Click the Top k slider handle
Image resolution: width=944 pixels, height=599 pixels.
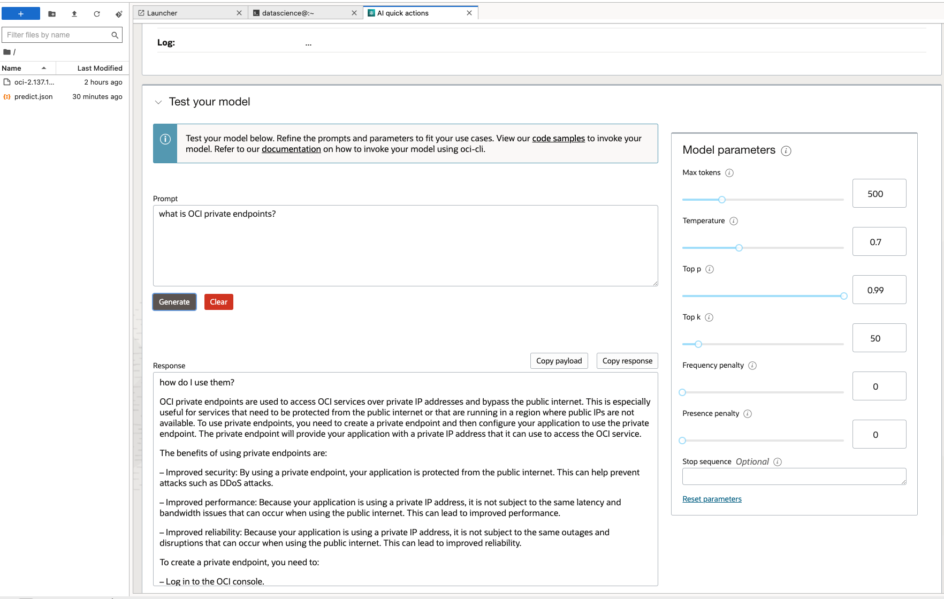pos(698,344)
